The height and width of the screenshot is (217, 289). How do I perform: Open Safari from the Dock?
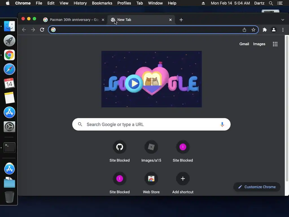coord(9,69)
